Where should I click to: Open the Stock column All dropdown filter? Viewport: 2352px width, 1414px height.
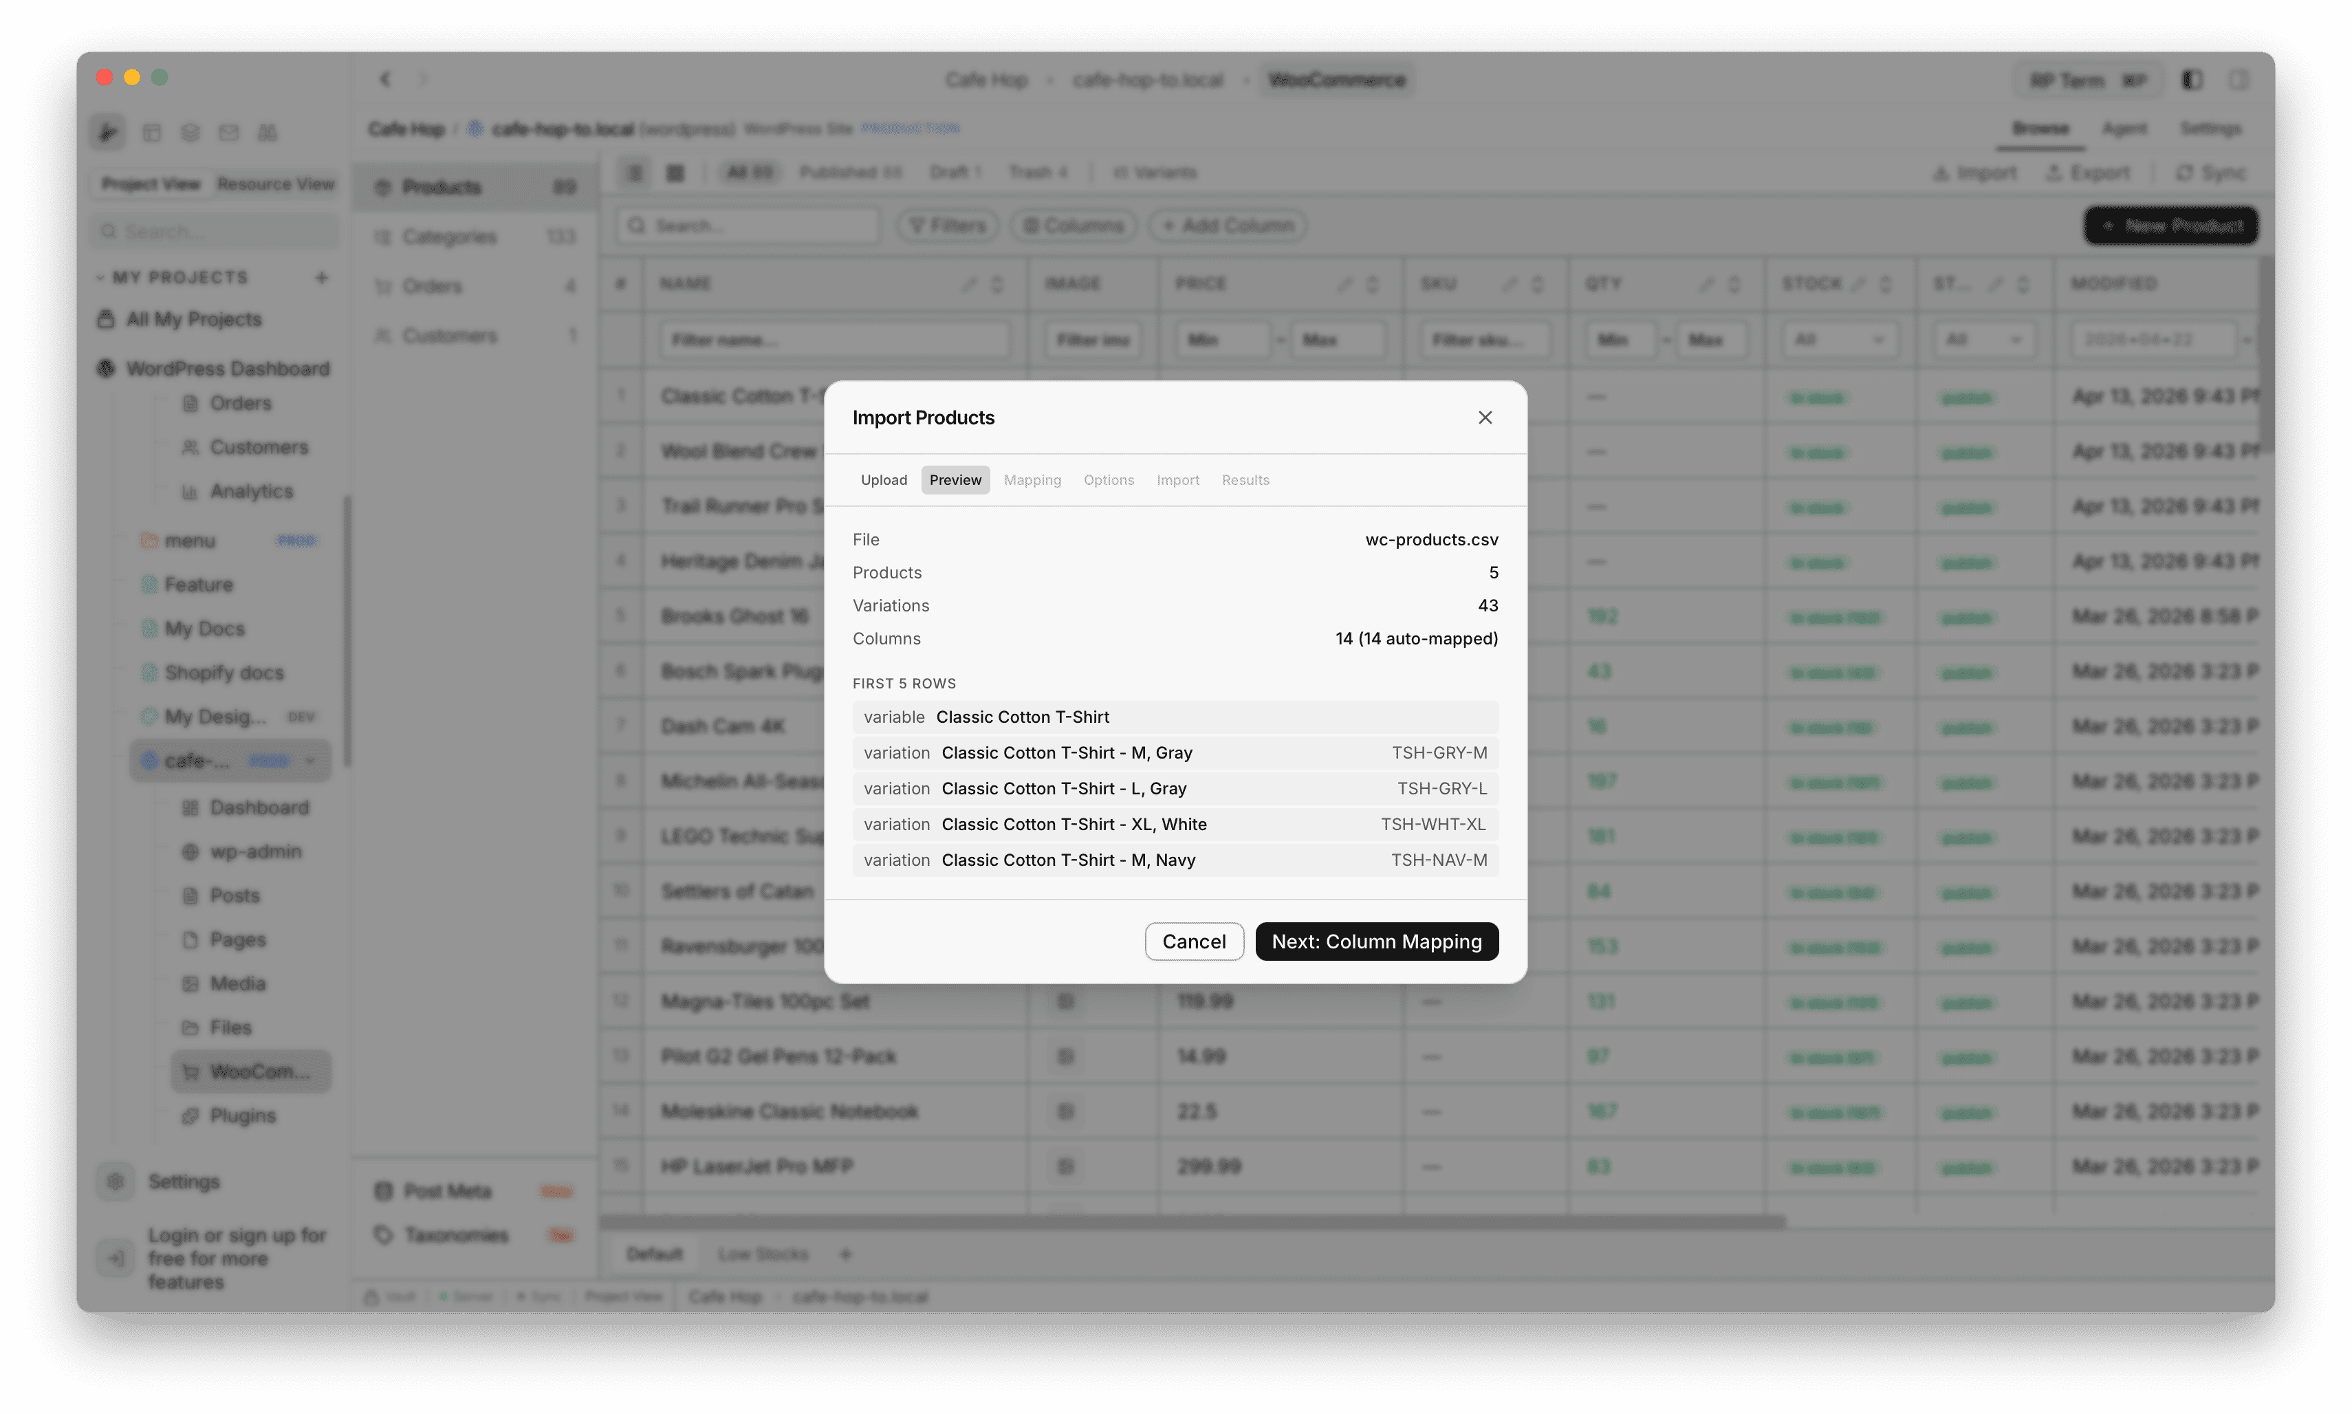point(1840,339)
